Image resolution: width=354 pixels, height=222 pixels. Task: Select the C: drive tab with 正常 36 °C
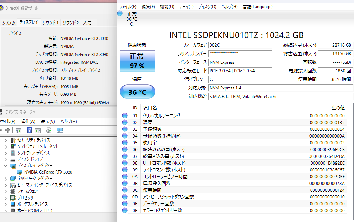(132, 19)
